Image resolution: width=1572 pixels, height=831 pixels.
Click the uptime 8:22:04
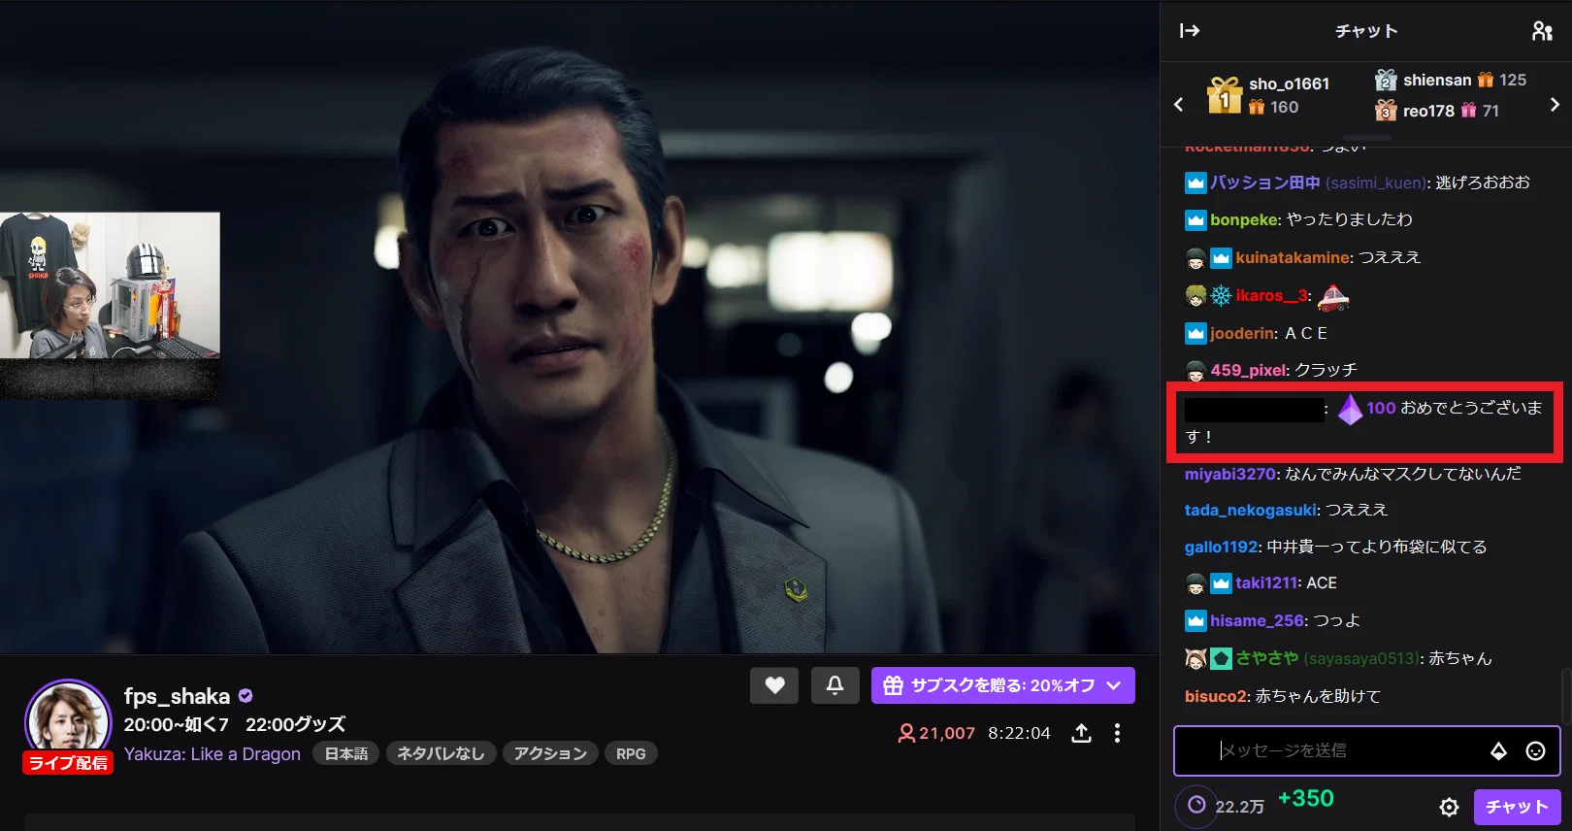click(x=1019, y=733)
